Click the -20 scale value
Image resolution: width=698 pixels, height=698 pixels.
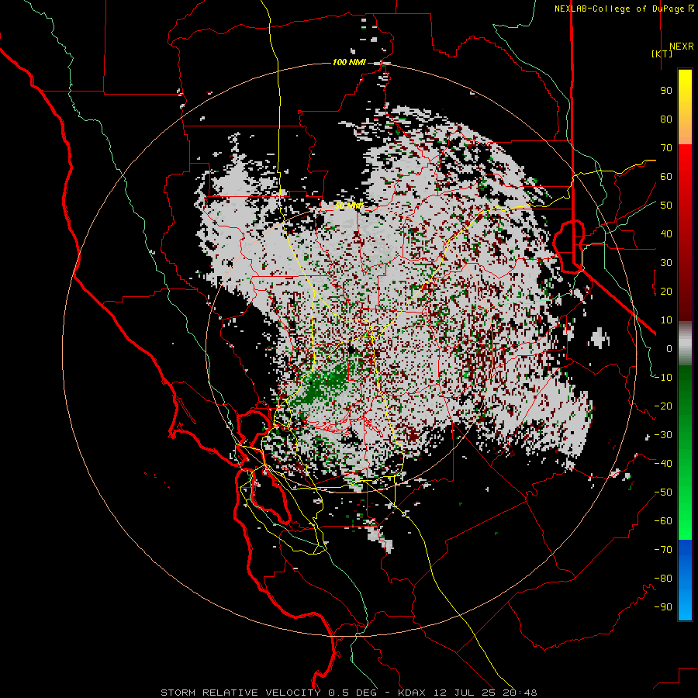click(663, 406)
